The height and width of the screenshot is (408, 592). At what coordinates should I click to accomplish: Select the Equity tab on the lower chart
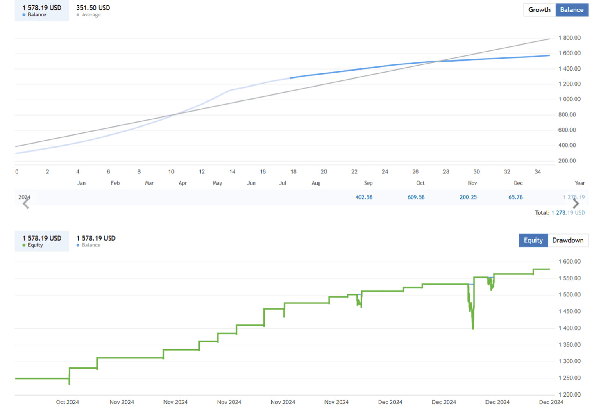[533, 240]
